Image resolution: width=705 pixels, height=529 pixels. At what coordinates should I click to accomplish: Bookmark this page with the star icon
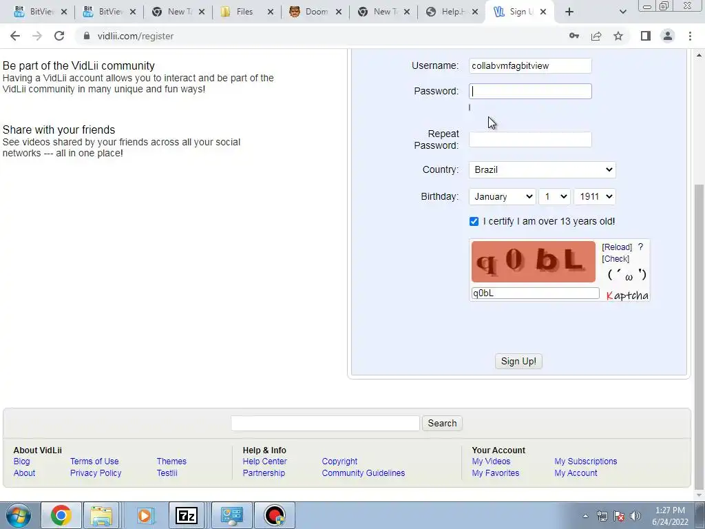pyautogui.click(x=618, y=36)
